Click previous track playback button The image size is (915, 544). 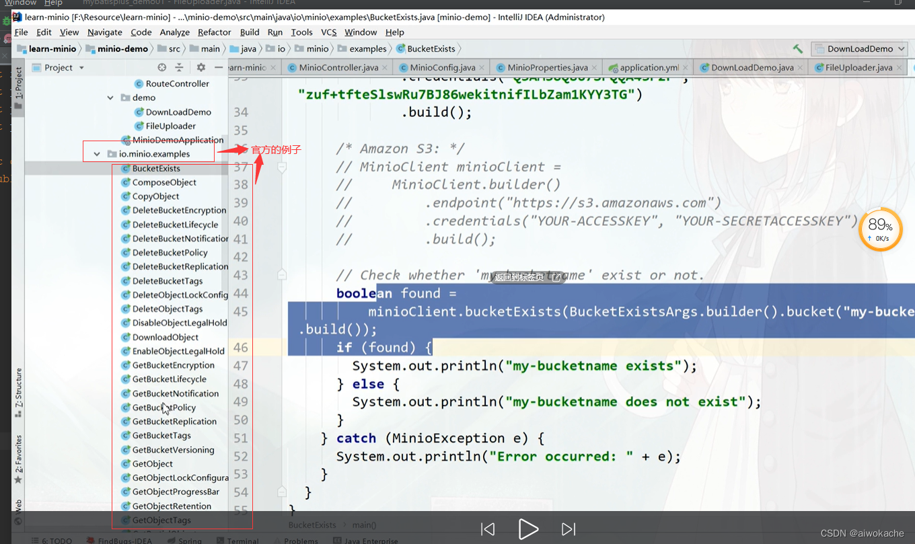click(x=488, y=529)
